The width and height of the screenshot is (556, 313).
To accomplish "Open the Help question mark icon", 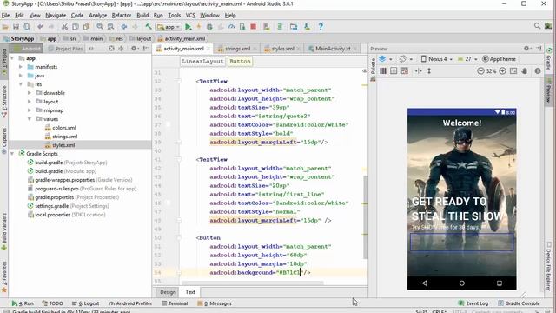I will pyautogui.click(x=321, y=27).
